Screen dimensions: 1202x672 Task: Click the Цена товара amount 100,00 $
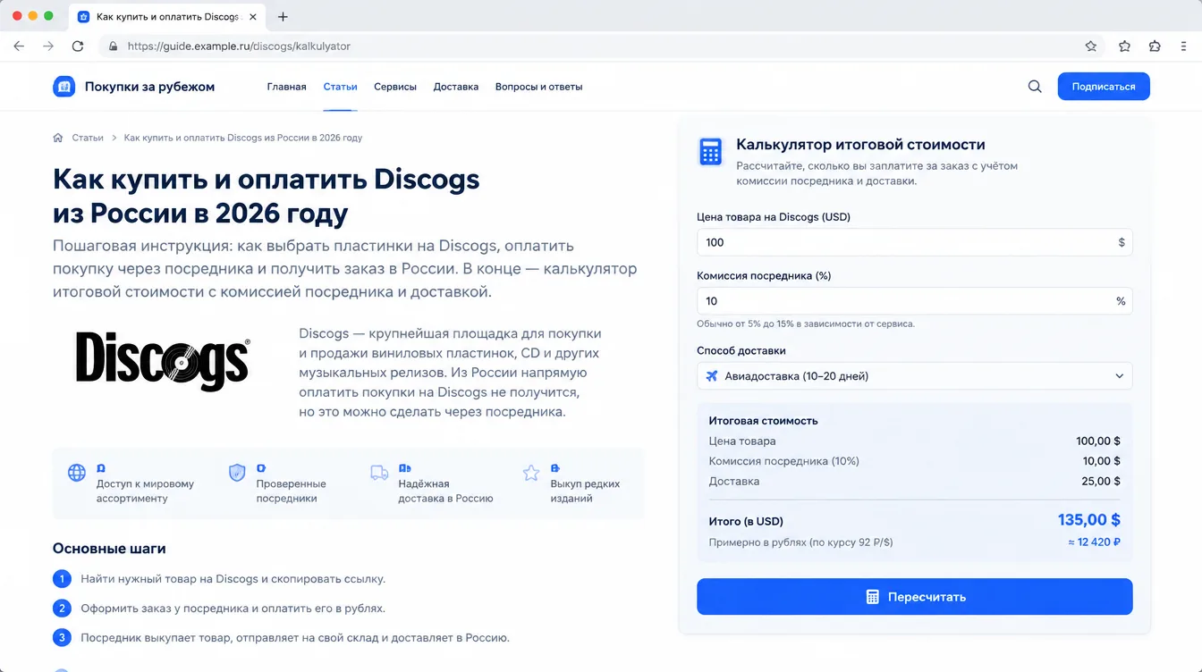tap(1098, 441)
